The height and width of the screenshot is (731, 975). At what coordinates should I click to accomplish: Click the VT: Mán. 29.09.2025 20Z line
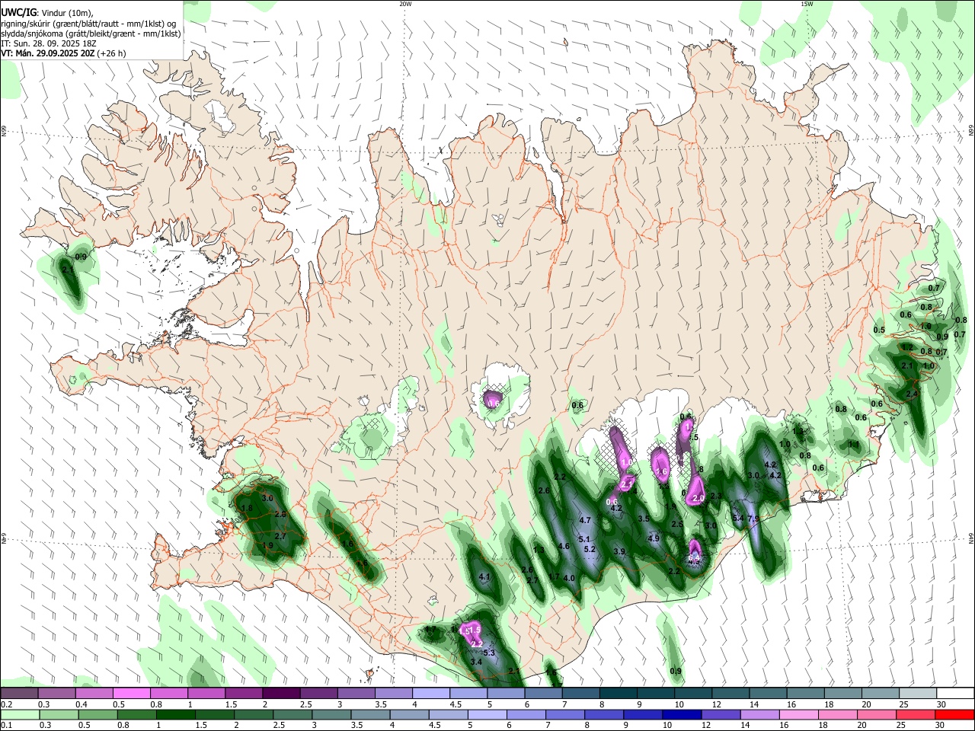pyautogui.click(x=63, y=54)
